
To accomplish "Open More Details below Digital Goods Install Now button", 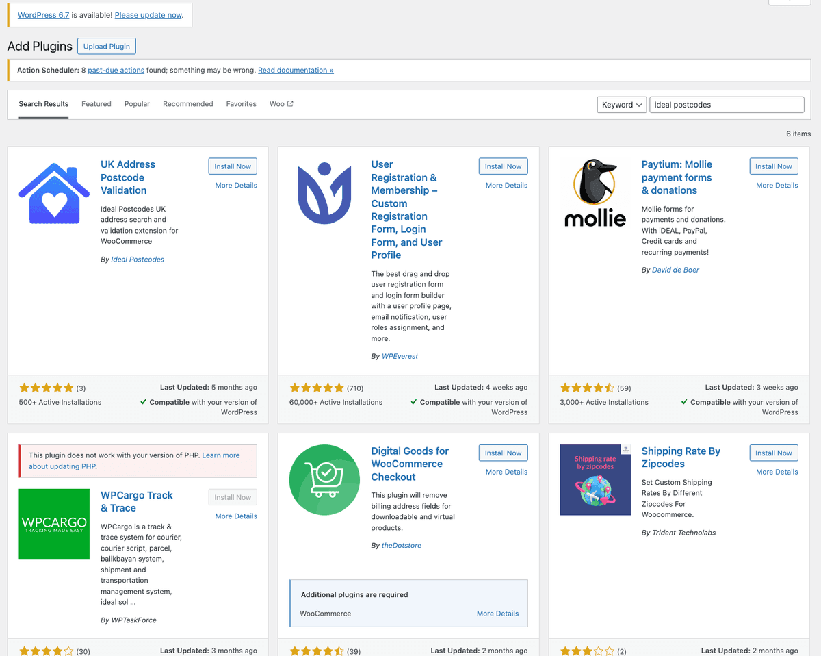I will pos(506,472).
